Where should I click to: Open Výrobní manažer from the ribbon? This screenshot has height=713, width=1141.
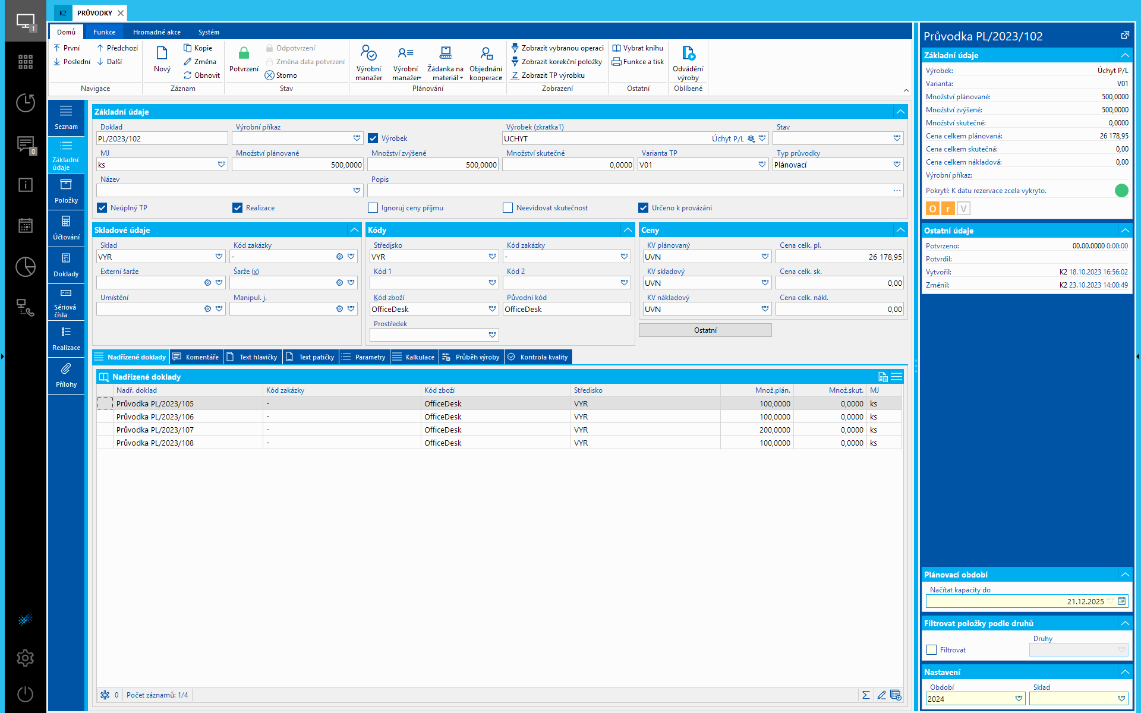coord(368,63)
